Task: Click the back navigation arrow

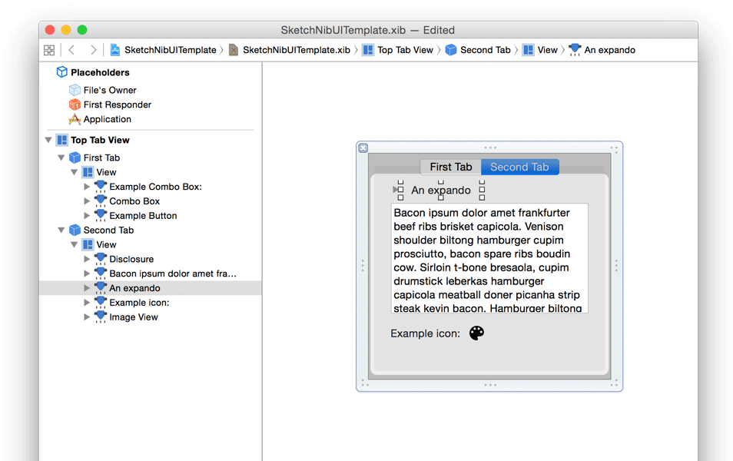Action: click(x=71, y=49)
